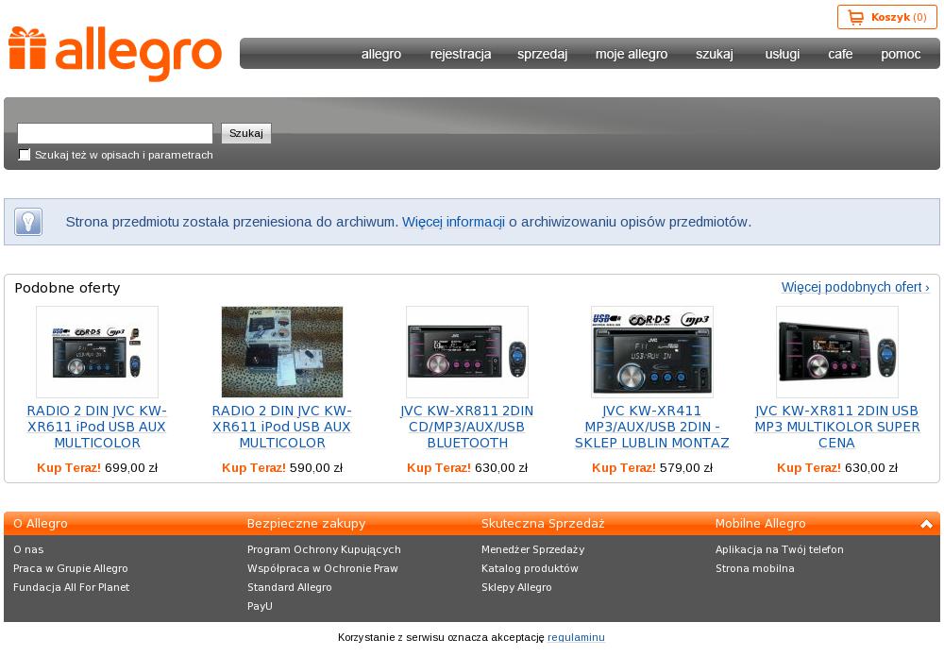Screen dimensions: 944x656
Task: Open 'JVC KW-XR411 MP3/AUX/USB 2DIN' offer link
Action: (652, 427)
